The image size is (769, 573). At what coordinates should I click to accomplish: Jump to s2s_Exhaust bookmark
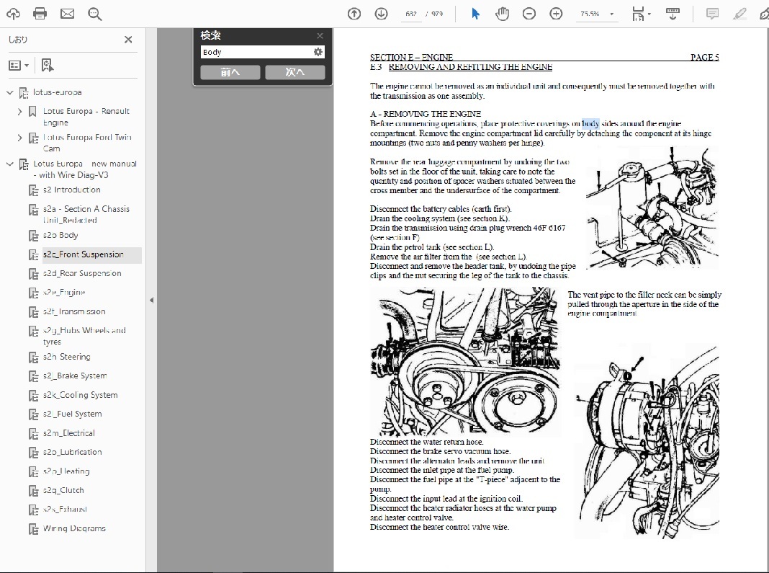(65, 510)
